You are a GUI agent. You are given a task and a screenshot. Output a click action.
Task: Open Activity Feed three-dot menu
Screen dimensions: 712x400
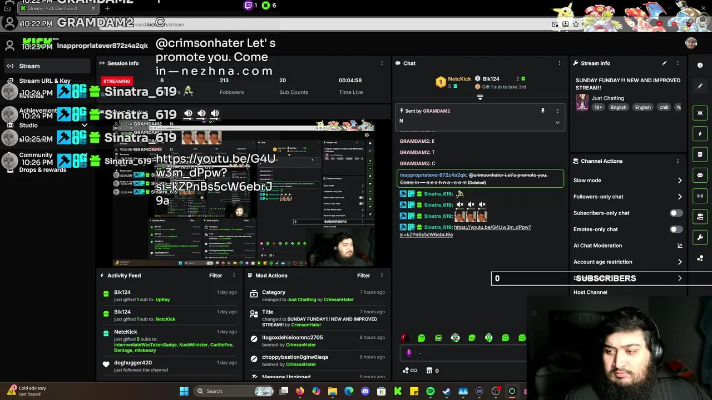(234, 276)
